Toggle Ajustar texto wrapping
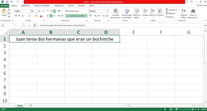Screen dimensions: 207x111 72,11
